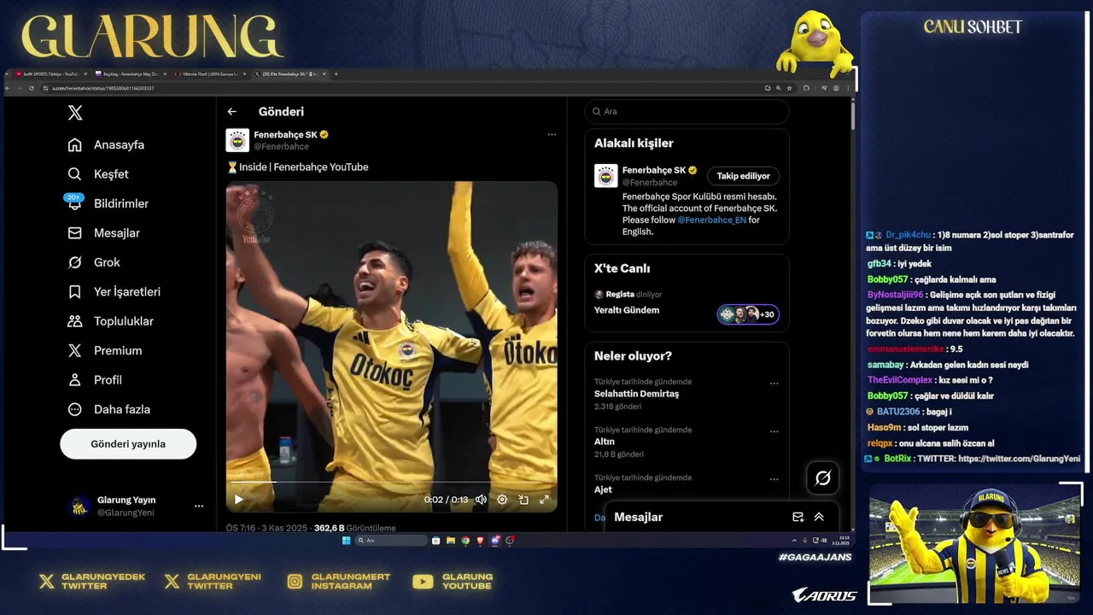Reload the page in the browser
Image resolution: width=1093 pixels, height=615 pixels.
(31, 88)
